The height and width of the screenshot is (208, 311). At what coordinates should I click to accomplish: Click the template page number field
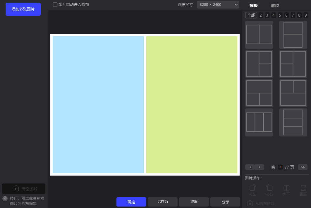pyautogui.click(x=281, y=167)
